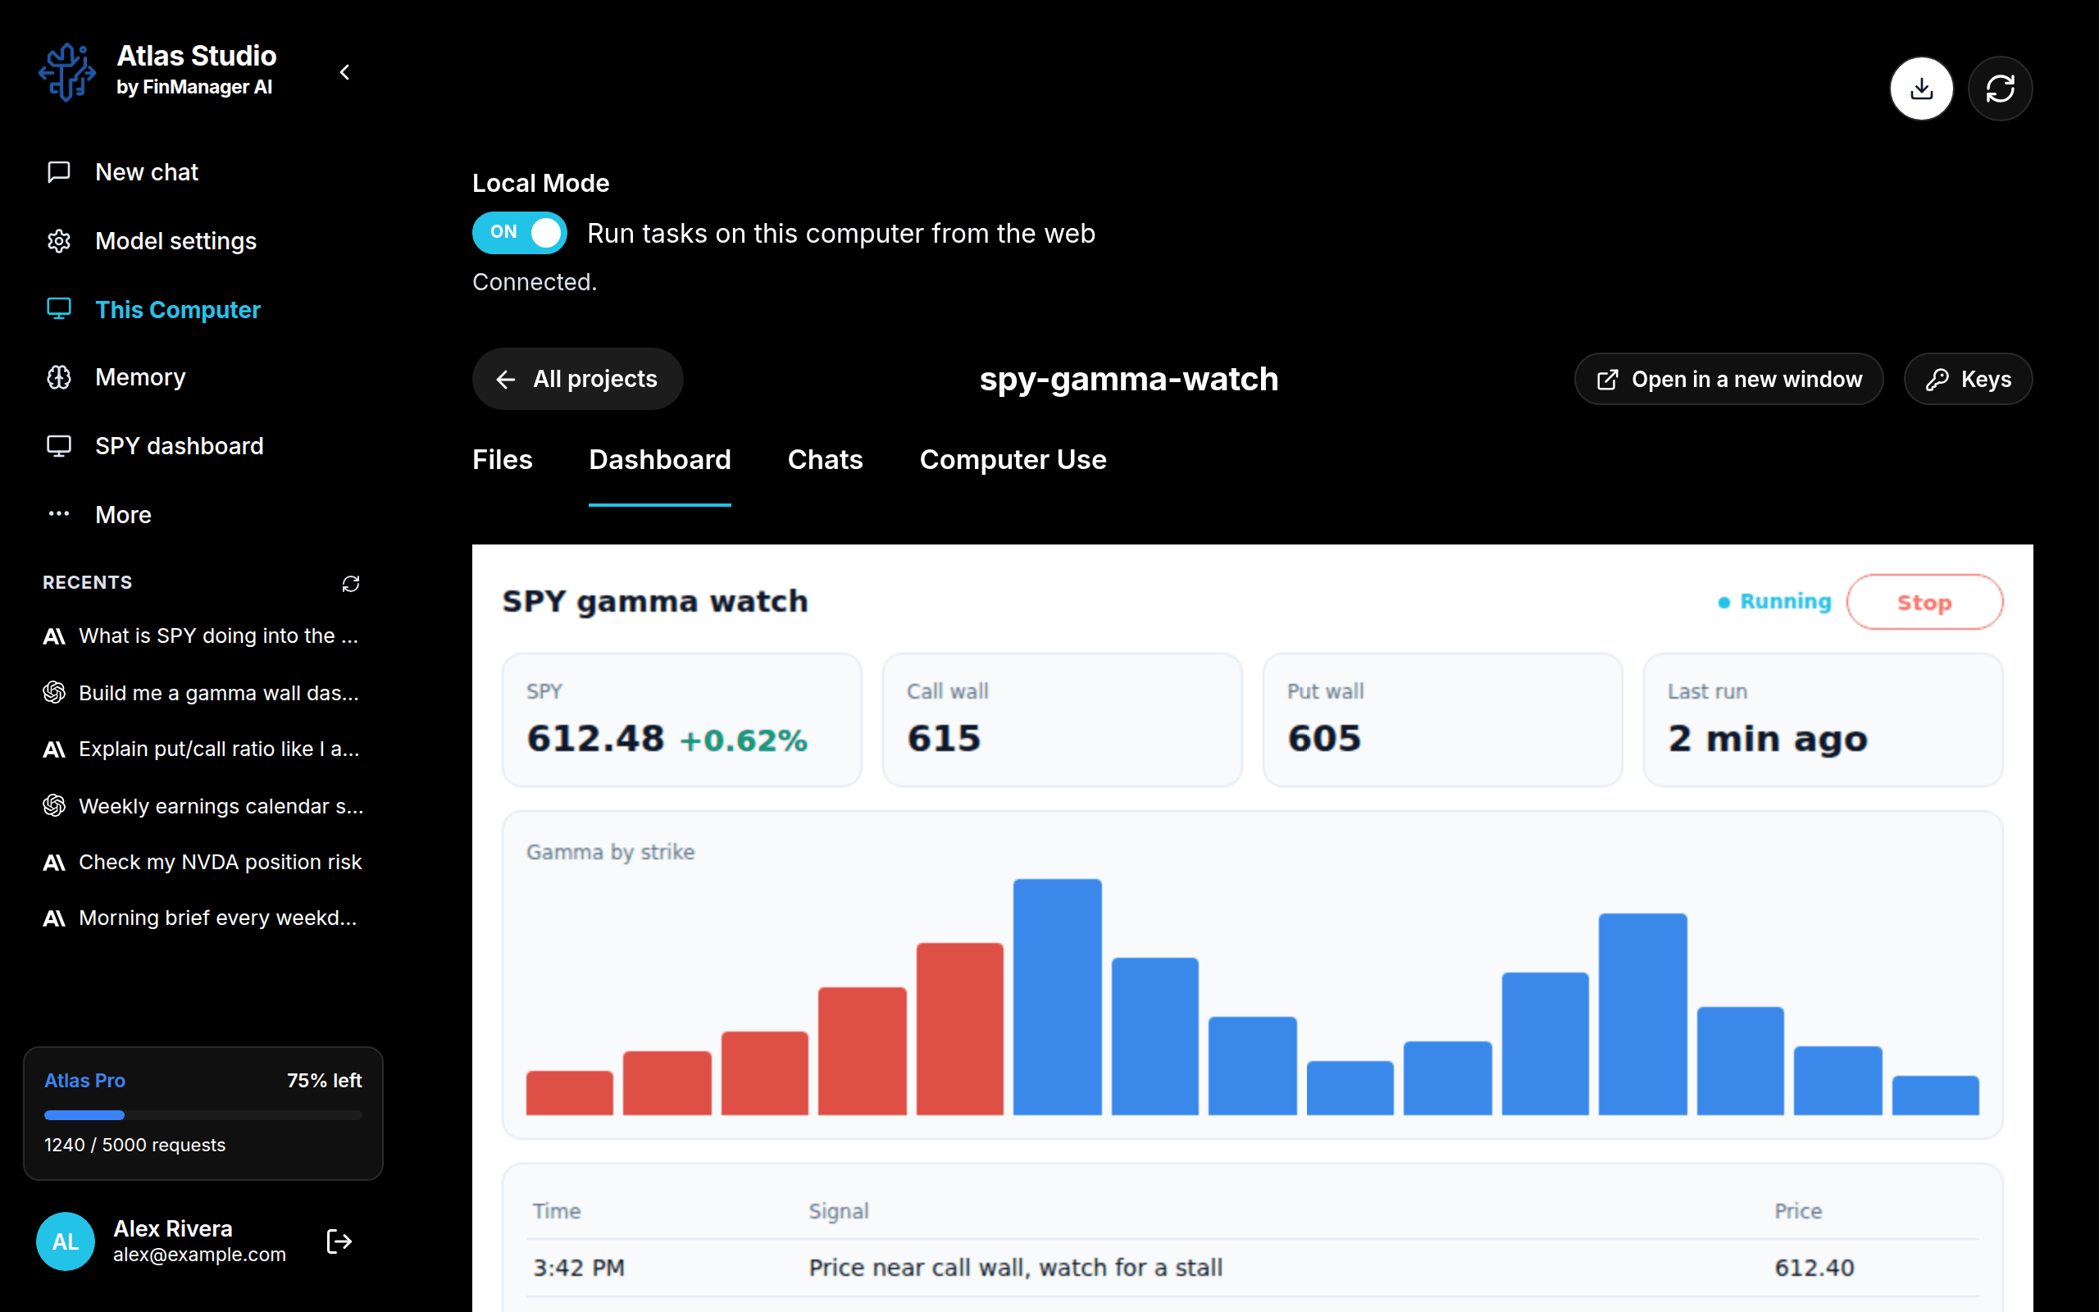The height and width of the screenshot is (1312, 2099).
Task: Click the Atlas Pro usage progress bar
Action: click(x=203, y=1115)
